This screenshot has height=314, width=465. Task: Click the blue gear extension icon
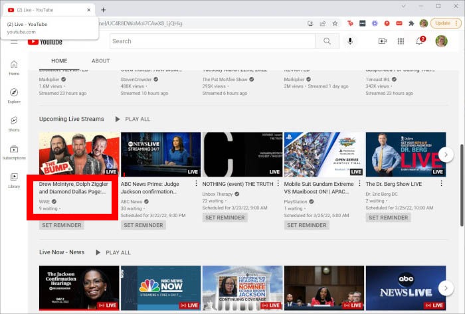[x=375, y=23]
